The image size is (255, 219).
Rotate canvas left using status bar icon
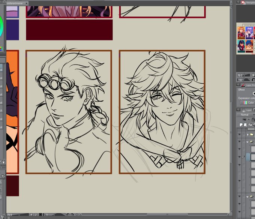tap(68, 214)
